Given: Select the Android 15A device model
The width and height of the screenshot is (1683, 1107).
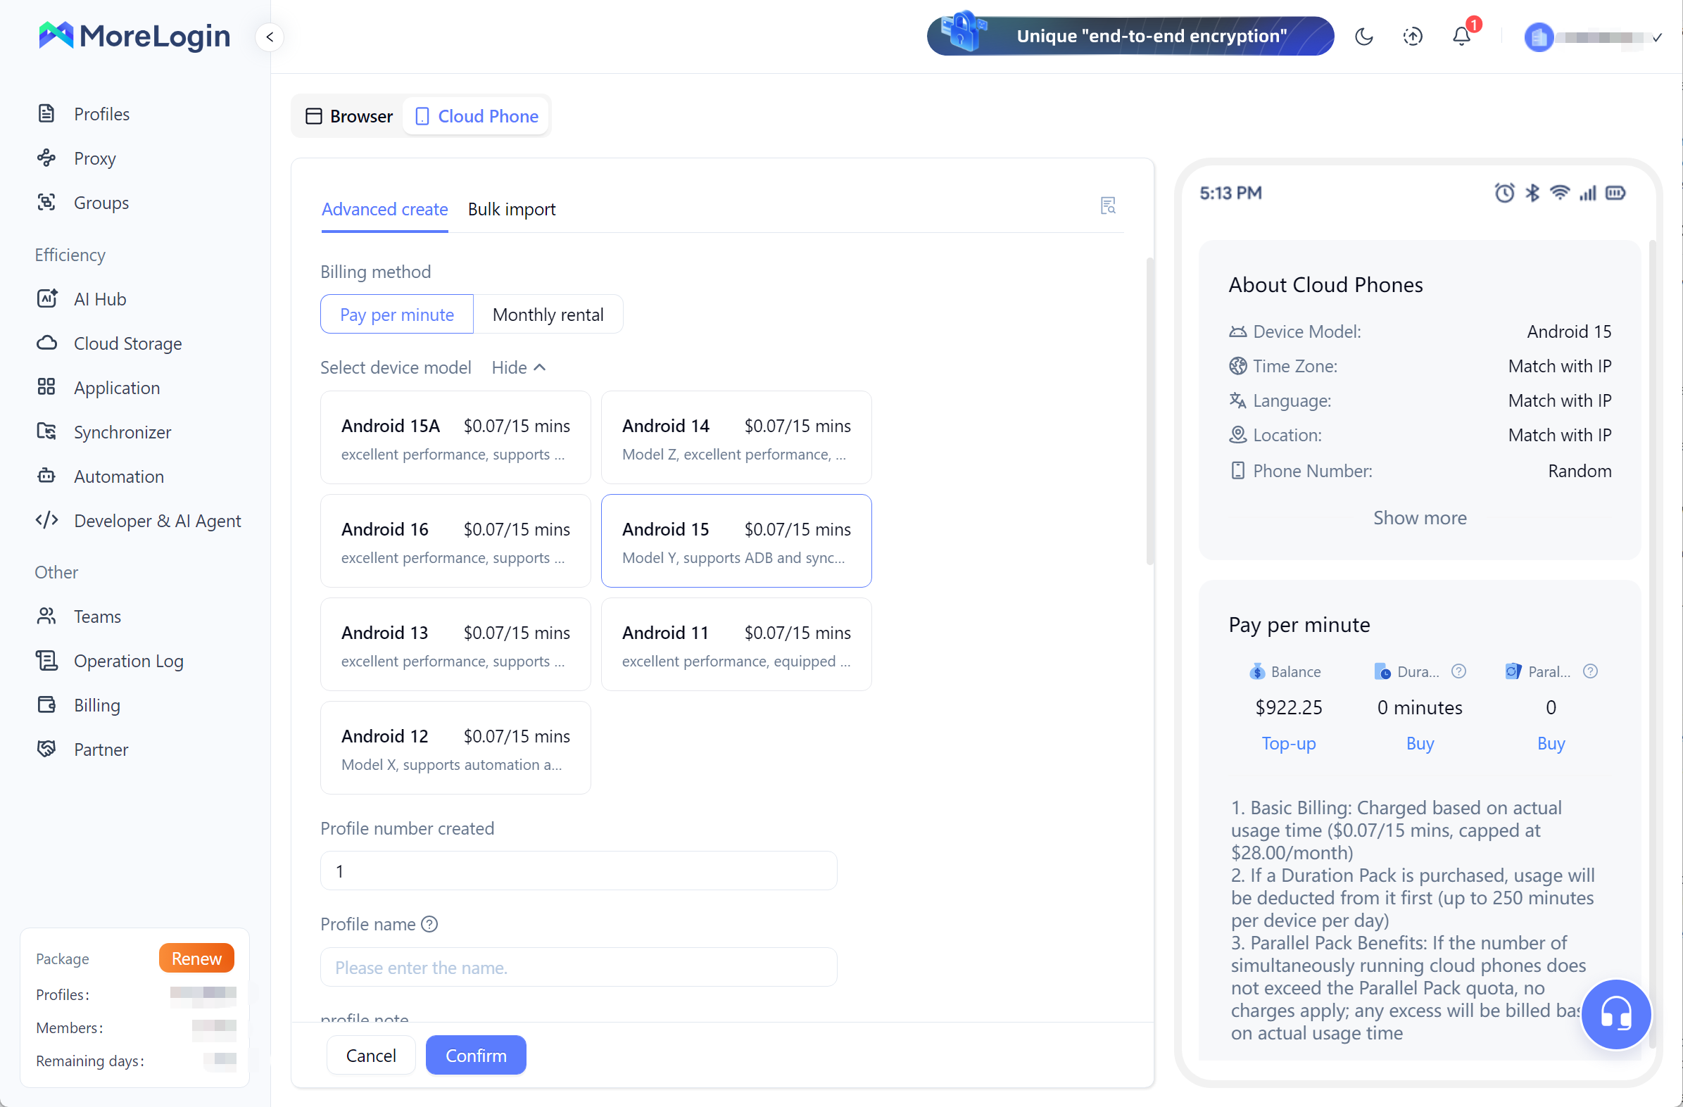Looking at the screenshot, I should click(455, 438).
